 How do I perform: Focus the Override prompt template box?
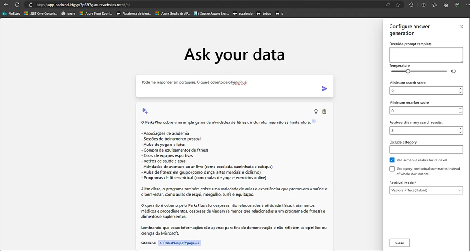point(426,55)
